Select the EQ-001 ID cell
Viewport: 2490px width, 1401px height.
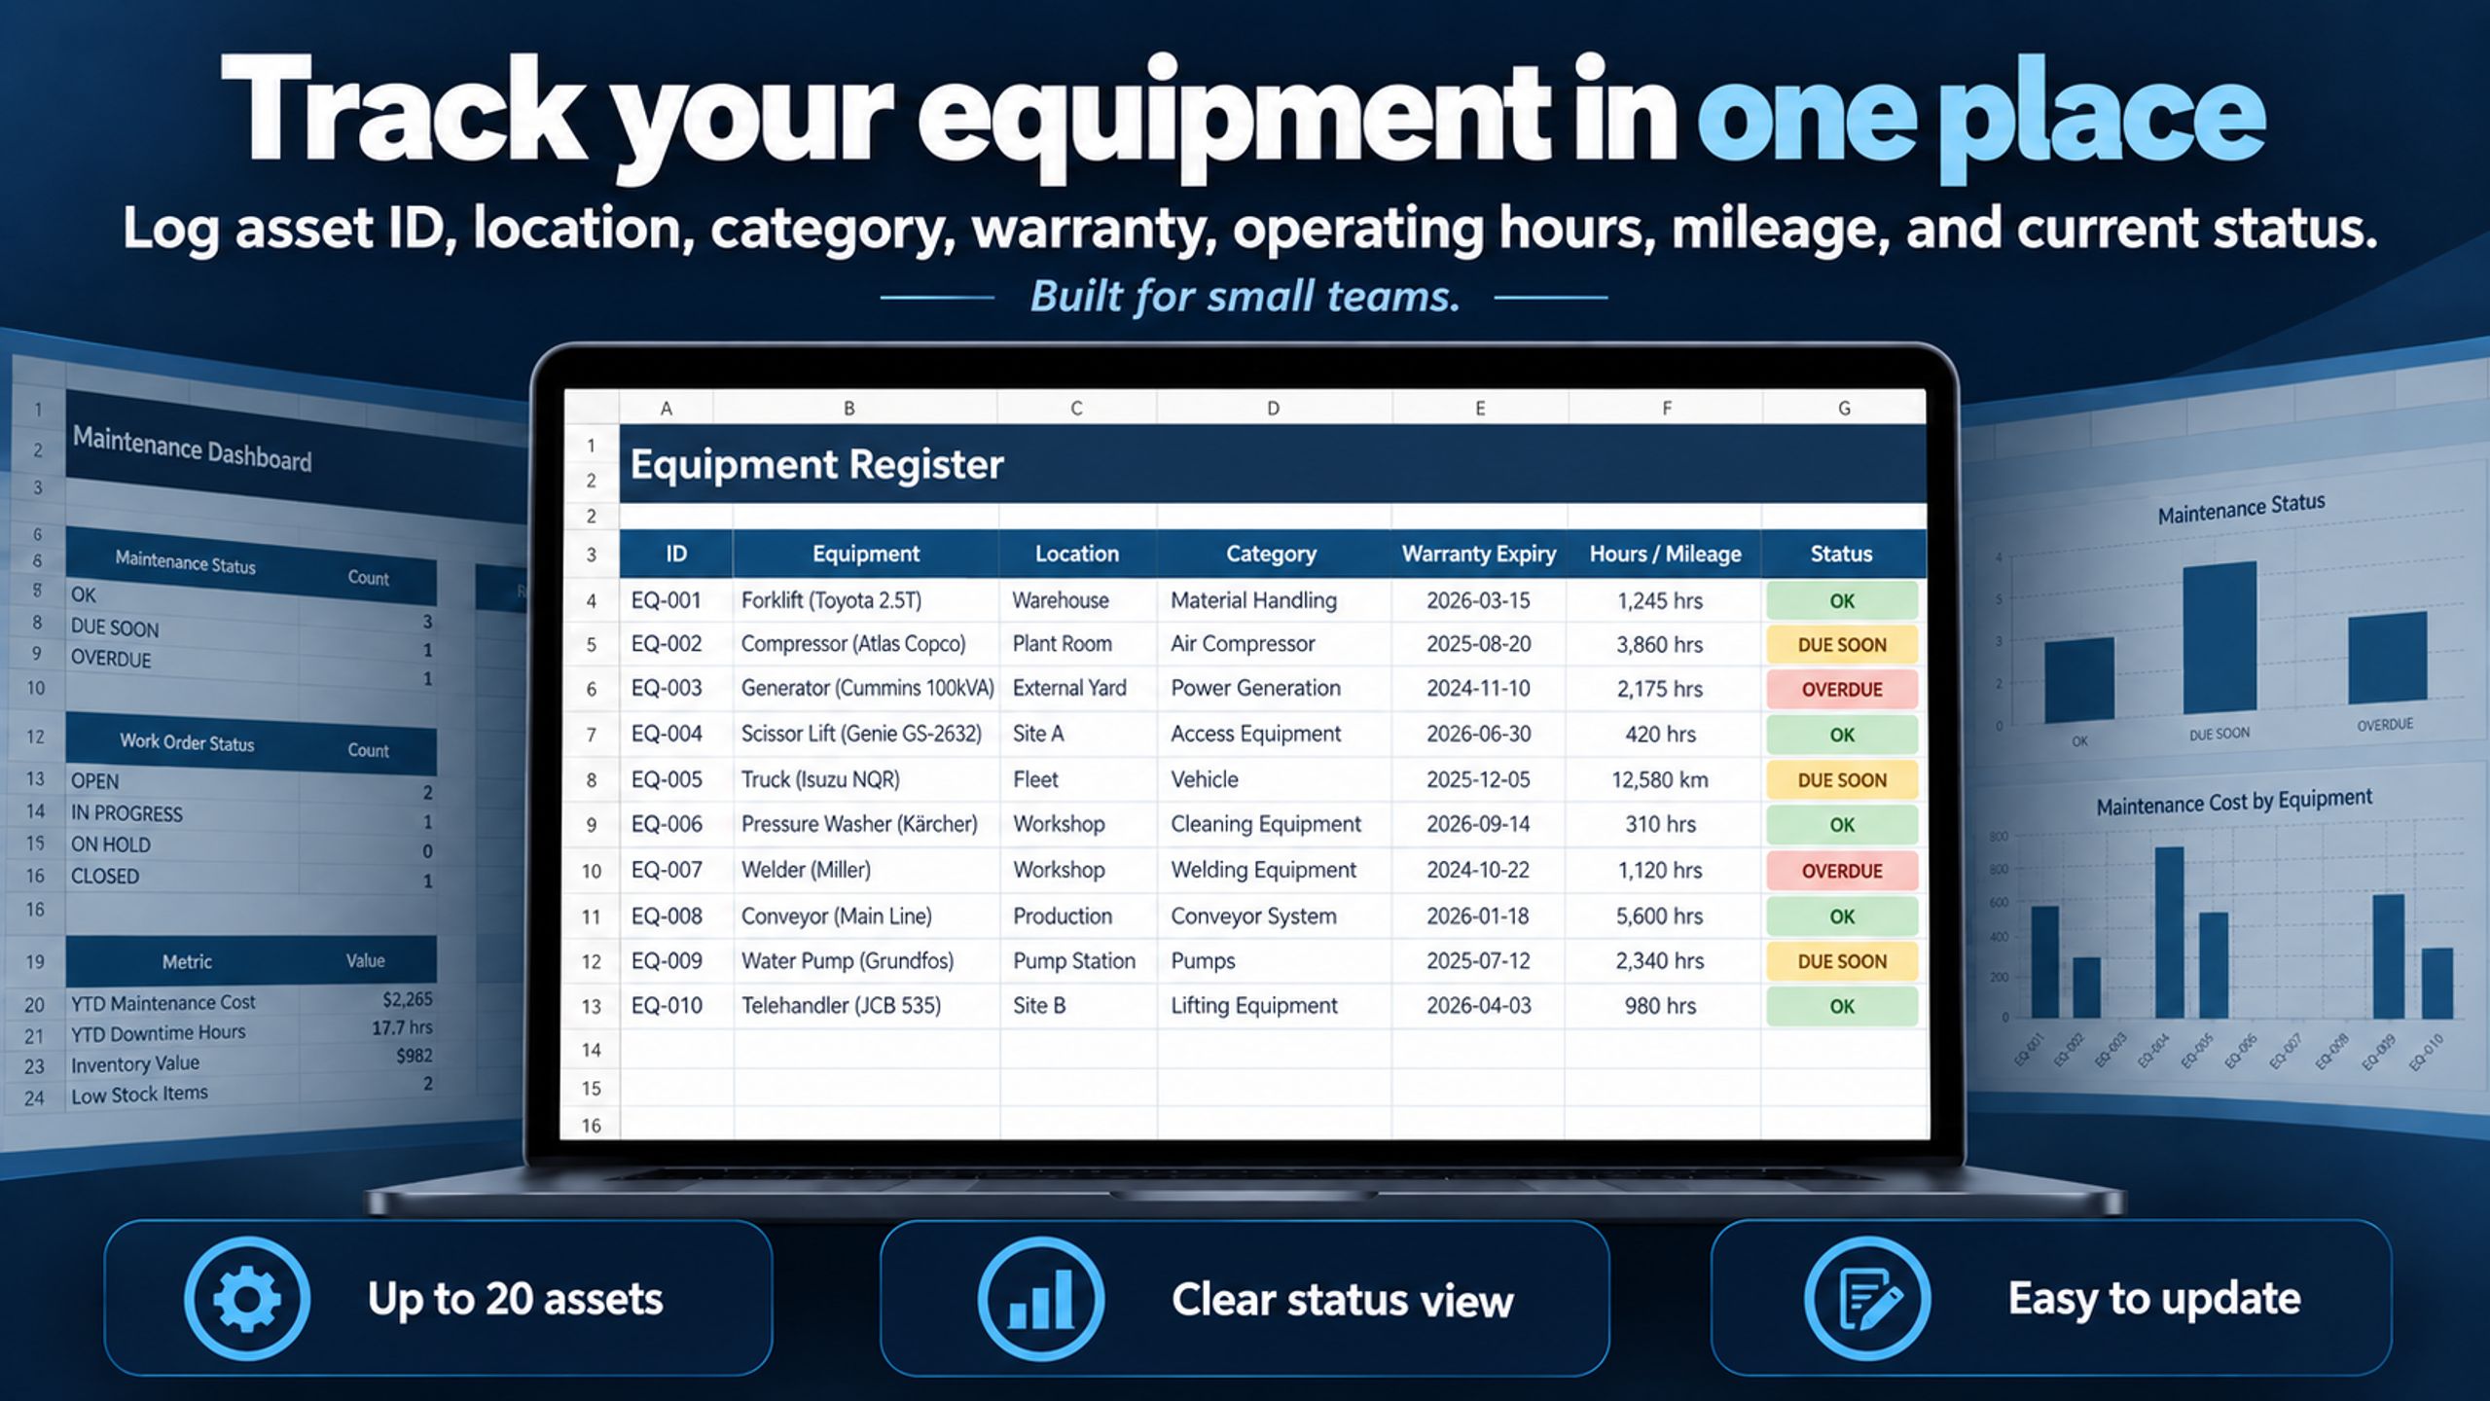(675, 600)
